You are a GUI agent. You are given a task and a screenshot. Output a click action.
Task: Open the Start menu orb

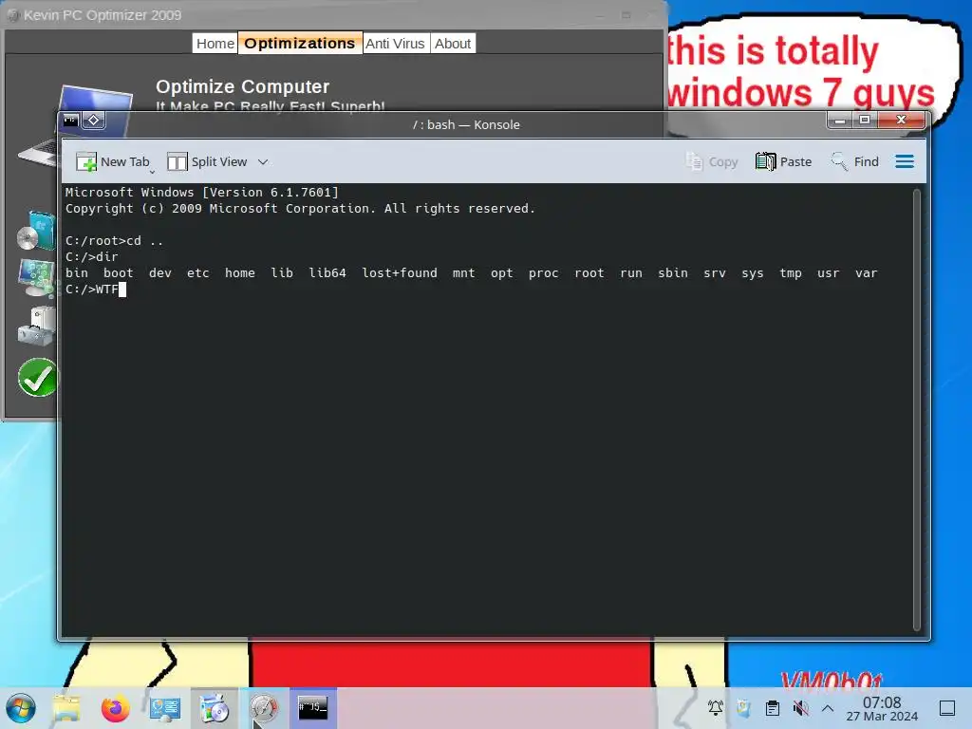[21, 708]
